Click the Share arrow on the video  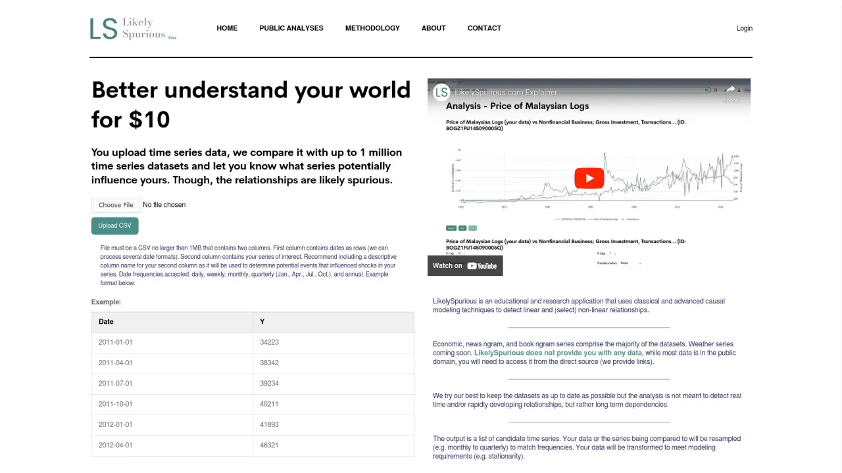(730, 93)
